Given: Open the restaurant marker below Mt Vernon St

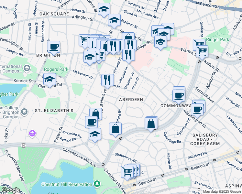Looking at the screenshot, I should click(107, 80).
